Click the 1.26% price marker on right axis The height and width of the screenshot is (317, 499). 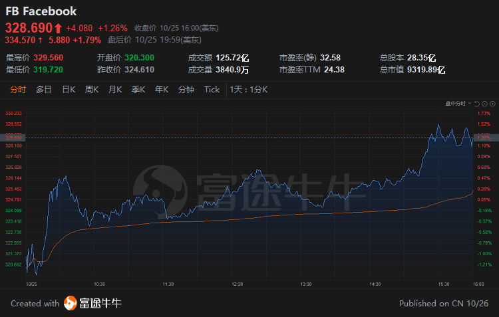pos(484,136)
